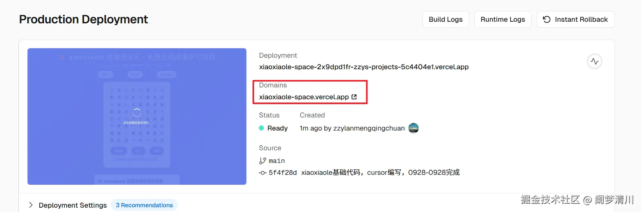
Task: Click the commit node icon
Action: [262, 173]
